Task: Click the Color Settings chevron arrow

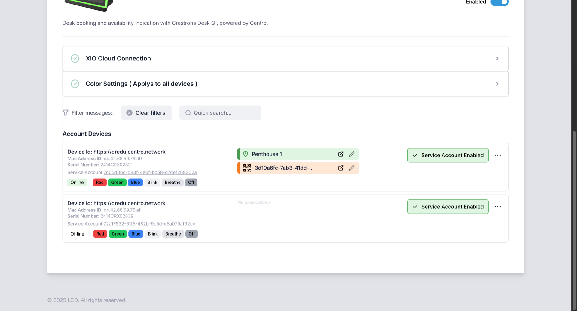Action: 497,84
